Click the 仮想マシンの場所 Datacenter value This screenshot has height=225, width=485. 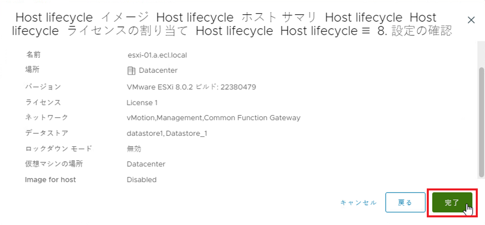[x=146, y=164]
